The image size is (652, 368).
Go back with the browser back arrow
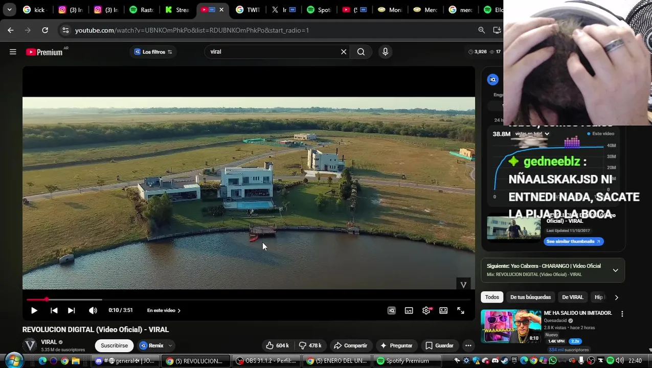point(11,30)
